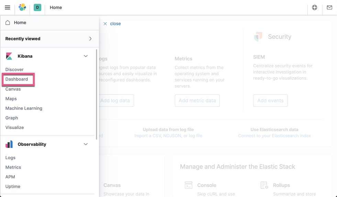Click Upload data from log file heading
The width and height of the screenshot is (337, 197).
click(x=168, y=129)
